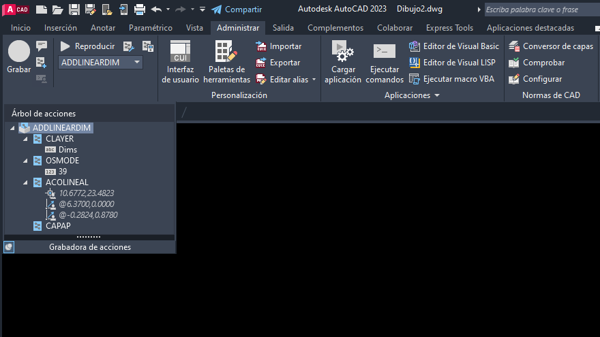Open the Editor de Visual Basic
This screenshot has width=600, height=337.
pyautogui.click(x=454, y=46)
